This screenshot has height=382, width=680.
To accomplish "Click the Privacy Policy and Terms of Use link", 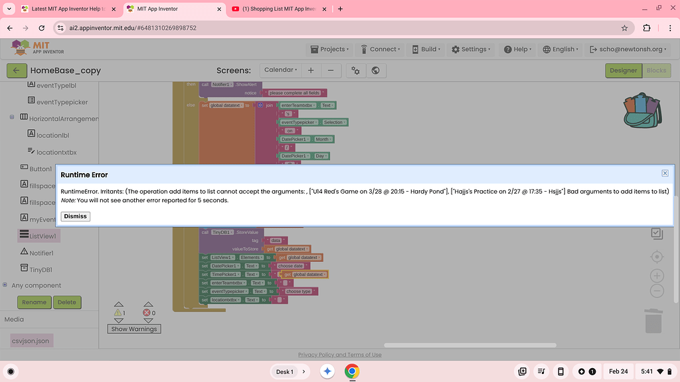I will pos(339,355).
